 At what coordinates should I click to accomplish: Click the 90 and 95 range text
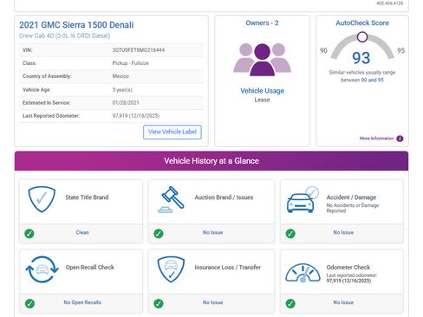(373, 80)
